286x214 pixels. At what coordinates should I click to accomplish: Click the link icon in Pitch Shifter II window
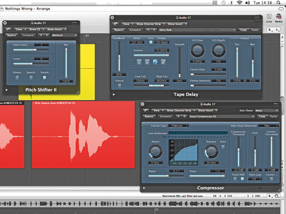pyautogui.click(x=9, y=29)
